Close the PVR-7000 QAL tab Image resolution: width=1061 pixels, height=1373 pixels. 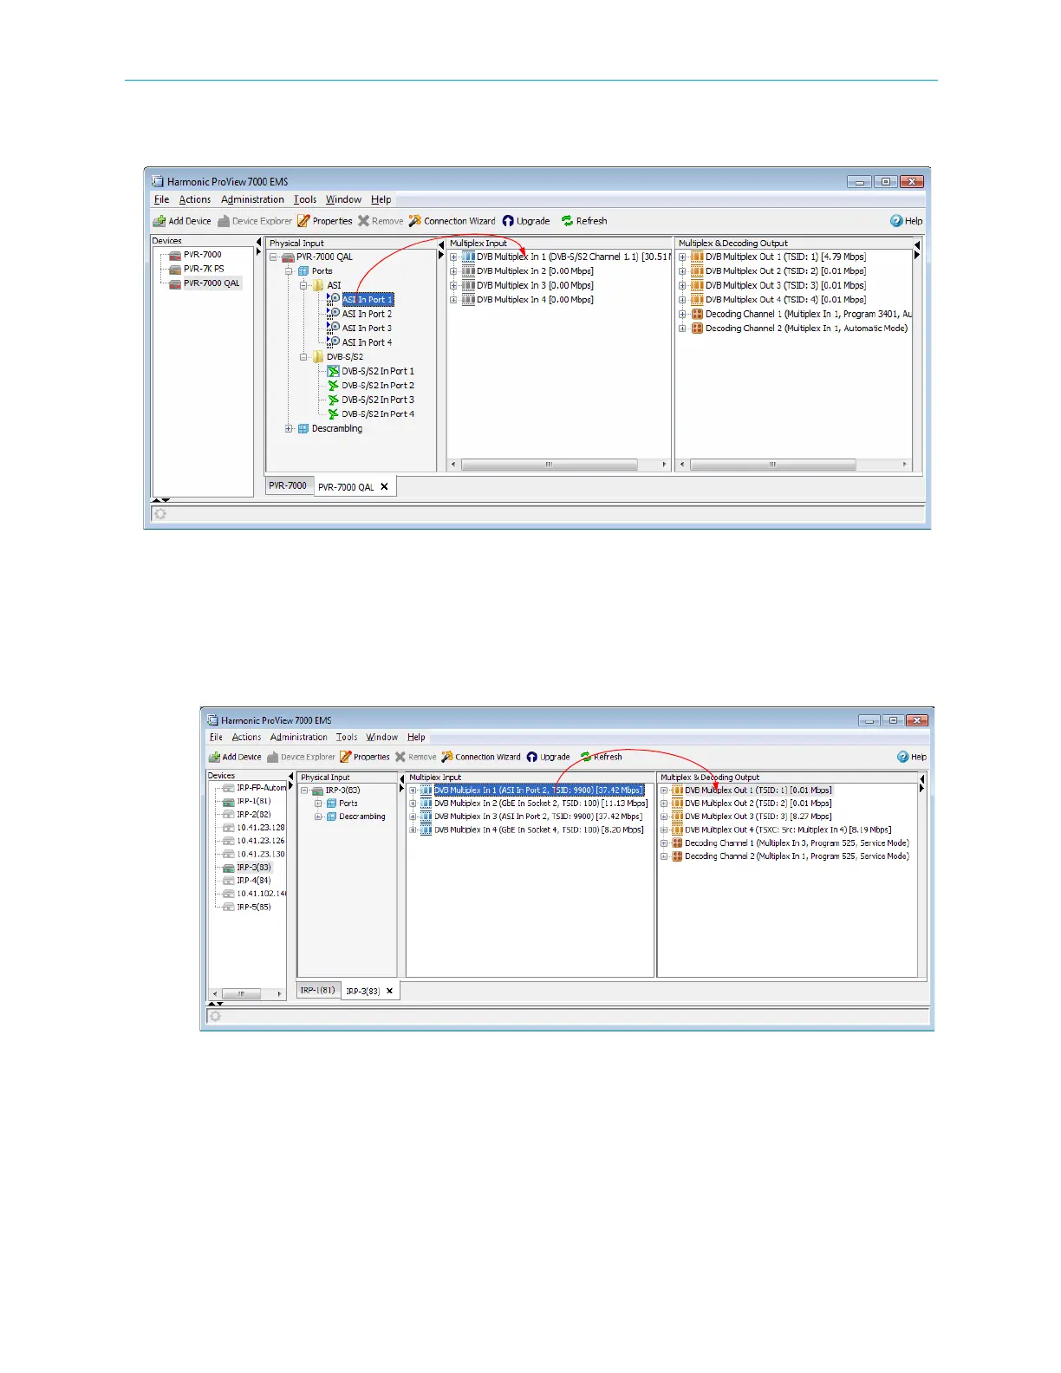click(x=385, y=487)
